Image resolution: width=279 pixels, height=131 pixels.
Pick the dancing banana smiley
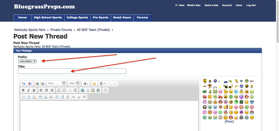pyautogui.click(x=210, y=91)
